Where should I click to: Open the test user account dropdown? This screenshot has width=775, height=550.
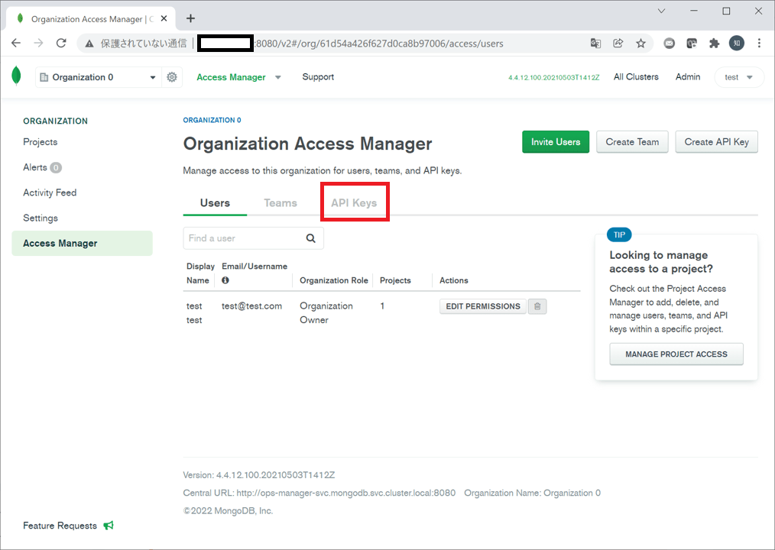coord(738,76)
